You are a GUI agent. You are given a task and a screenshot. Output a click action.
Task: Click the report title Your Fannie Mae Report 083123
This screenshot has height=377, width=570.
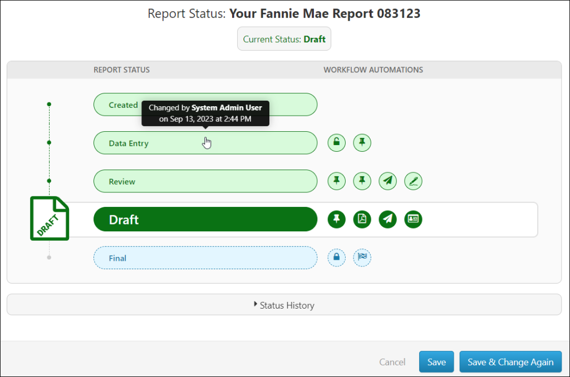[325, 13]
